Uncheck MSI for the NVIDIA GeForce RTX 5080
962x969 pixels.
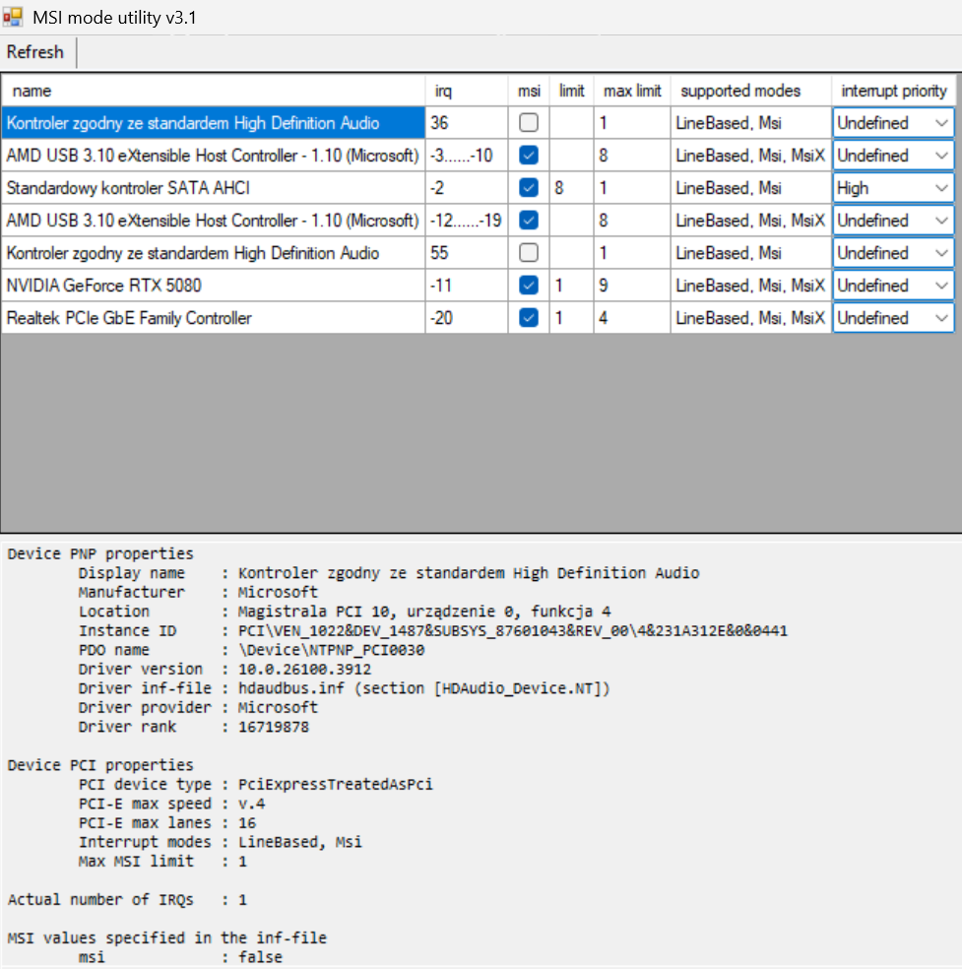(529, 286)
